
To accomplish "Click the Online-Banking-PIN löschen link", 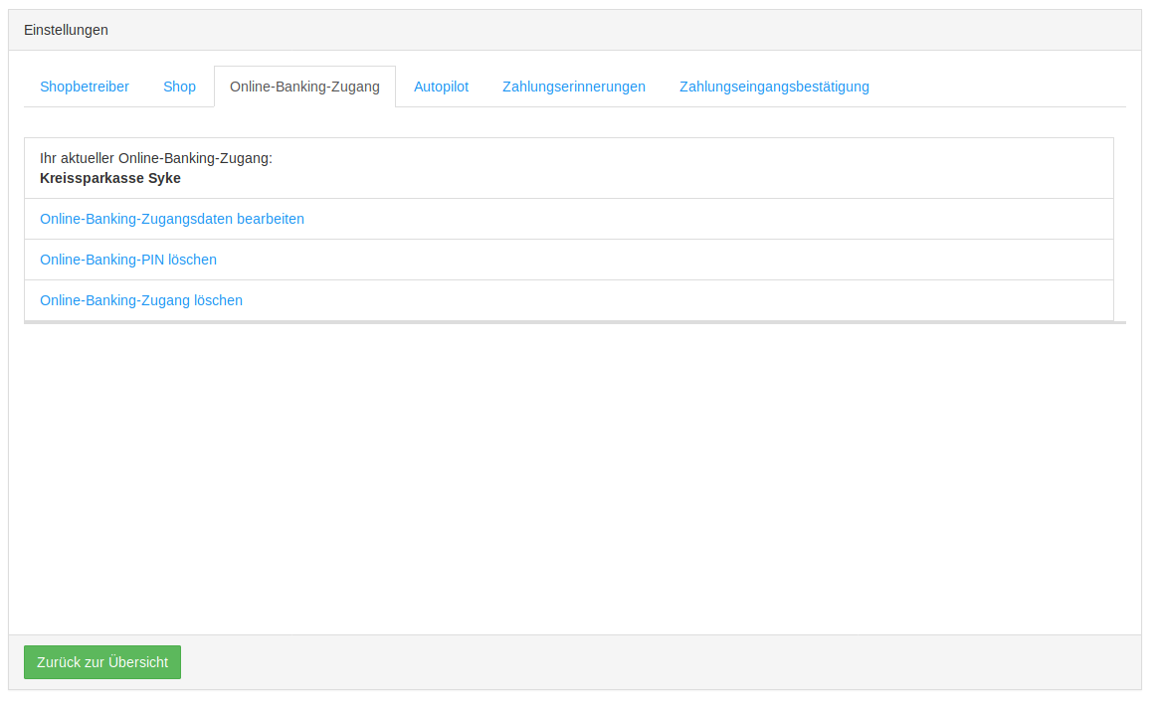I will point(128,260).
